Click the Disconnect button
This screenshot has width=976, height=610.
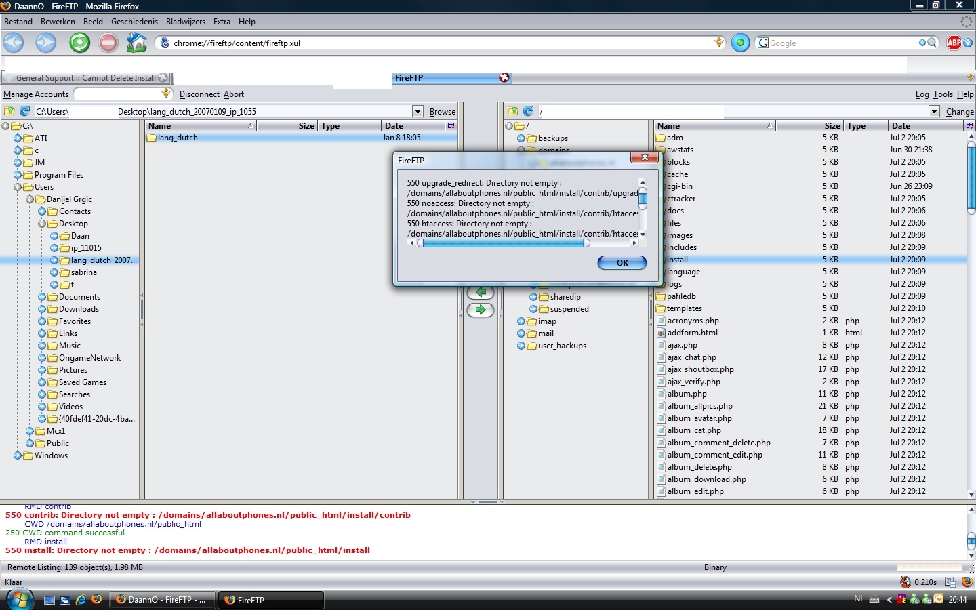[x=199, y=94]
